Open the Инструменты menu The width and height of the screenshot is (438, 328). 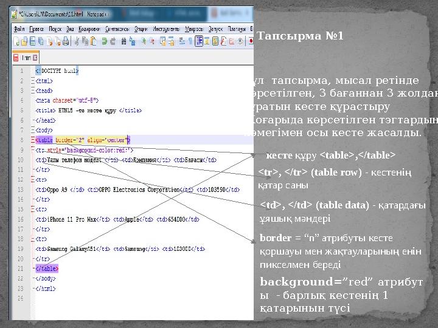tap(166, 29)
